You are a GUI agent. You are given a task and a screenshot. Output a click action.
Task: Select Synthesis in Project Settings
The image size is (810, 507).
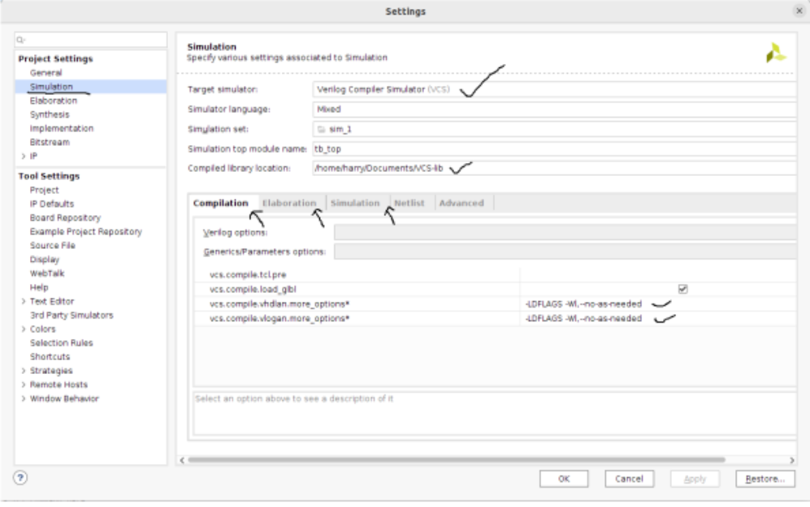click(x=48, y=114)
